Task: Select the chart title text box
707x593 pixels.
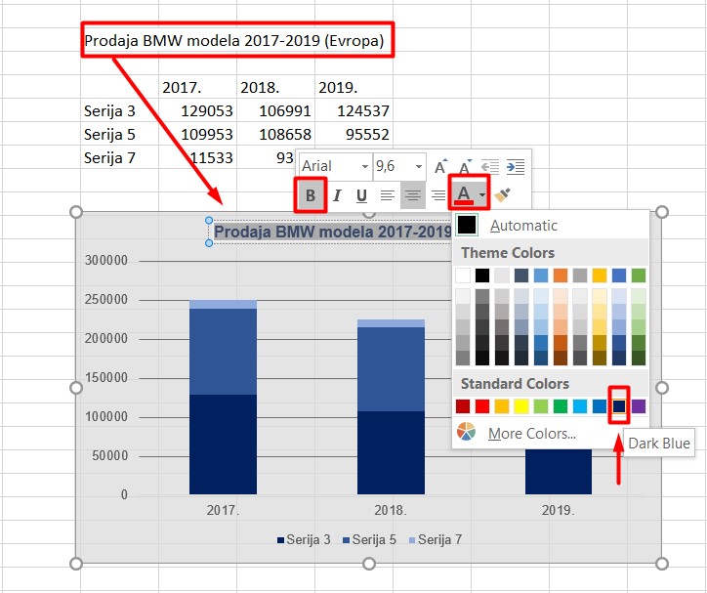Action: coord(332,232)
